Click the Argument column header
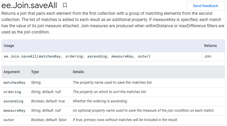The width and height of the screenshot is (227, 126). [x=11, y=72]
